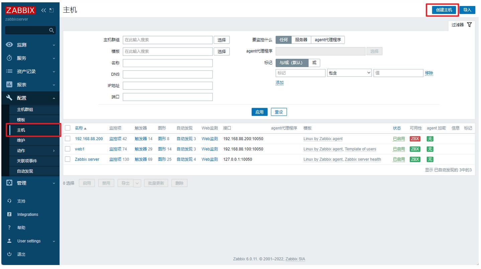This screenshot has width=481, height=269.
Task: Open 模板 in sidebar
Action: click(x=21, y=120)
